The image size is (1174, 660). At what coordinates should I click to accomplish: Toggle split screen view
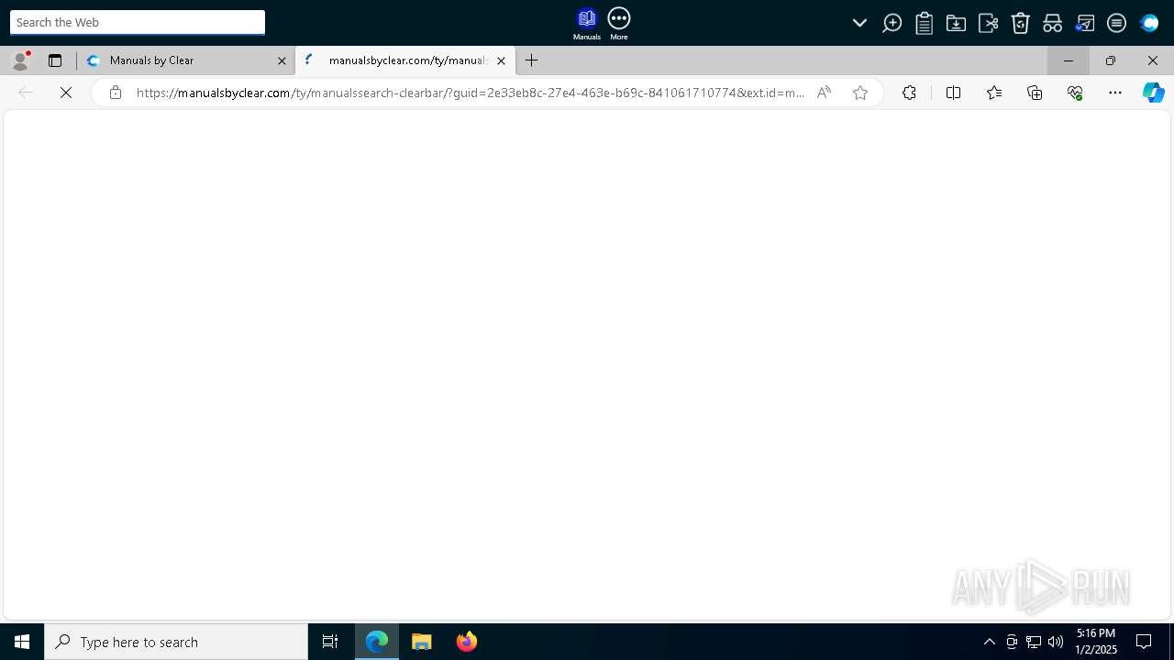click(x=953, y=93)
